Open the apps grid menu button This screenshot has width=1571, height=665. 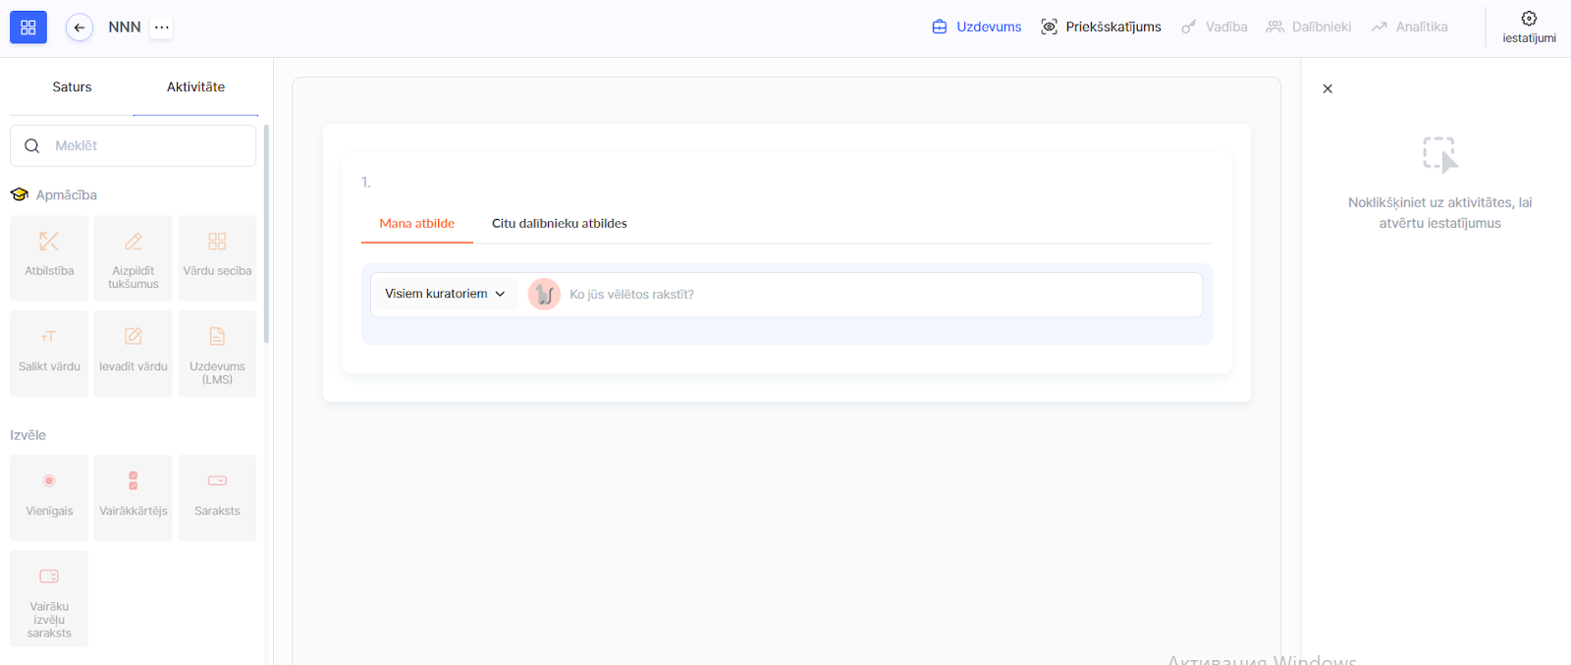28,28
